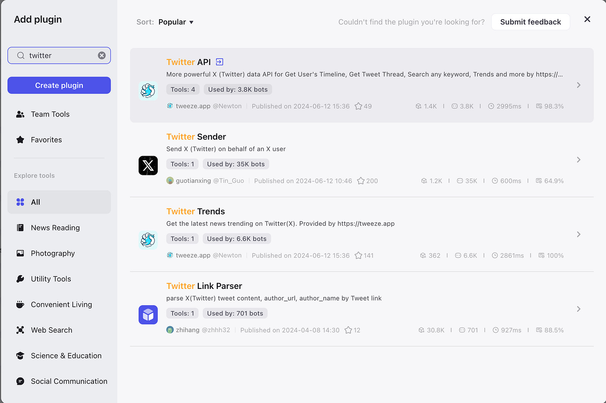Favorite Twitter Trends with star icon
The image size is (606, 403).
click(x=358, y=255)
